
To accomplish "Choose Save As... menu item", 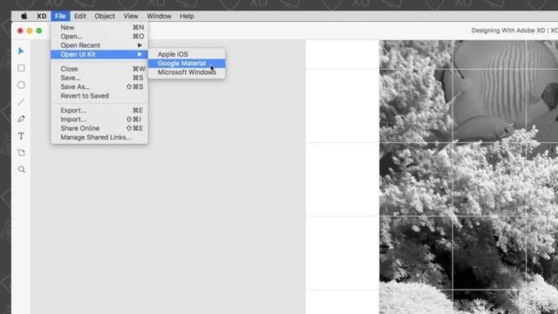I will pyautogui.click(x=99, y=87).
